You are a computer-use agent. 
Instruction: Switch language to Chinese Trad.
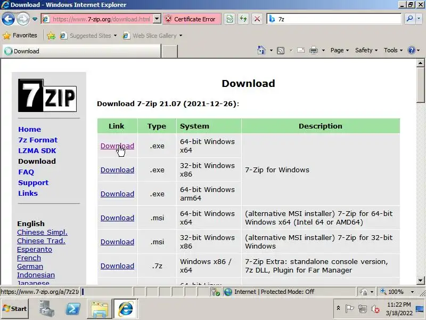point(41,241)
